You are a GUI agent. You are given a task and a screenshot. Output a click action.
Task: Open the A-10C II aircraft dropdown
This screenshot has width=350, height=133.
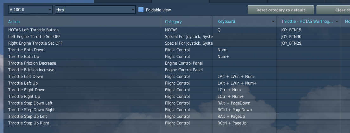tap(30, 10)
